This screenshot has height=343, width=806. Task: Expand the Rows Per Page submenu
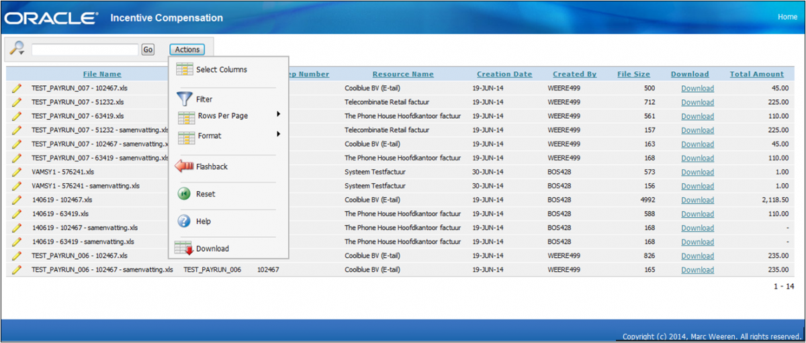coord(278,115)
